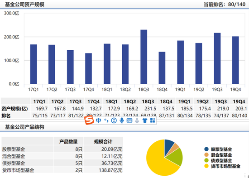This screenshot has height=178, width=249.
Task: Click the 债券型基金 table row label
Action: (14, 163)
